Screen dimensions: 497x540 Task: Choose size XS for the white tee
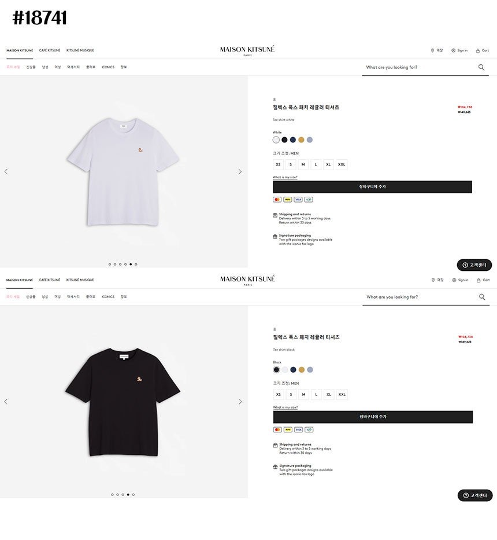[x=278, y=164]
